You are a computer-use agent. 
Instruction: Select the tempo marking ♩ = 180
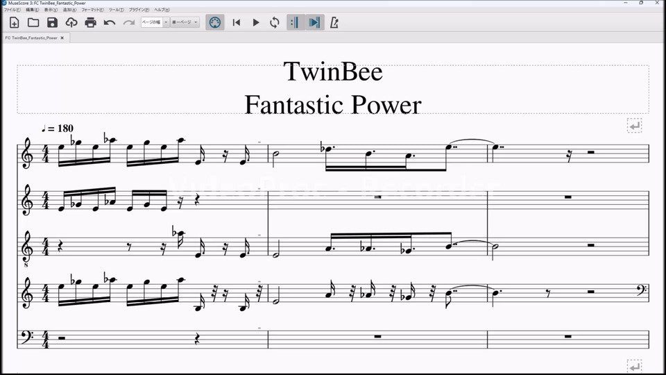(x=58, y=128)
